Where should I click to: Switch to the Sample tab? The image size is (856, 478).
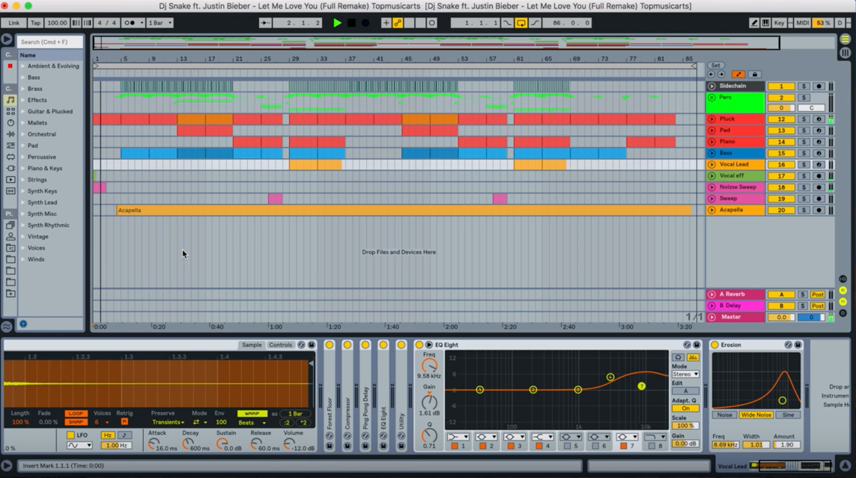pos(252,345)
